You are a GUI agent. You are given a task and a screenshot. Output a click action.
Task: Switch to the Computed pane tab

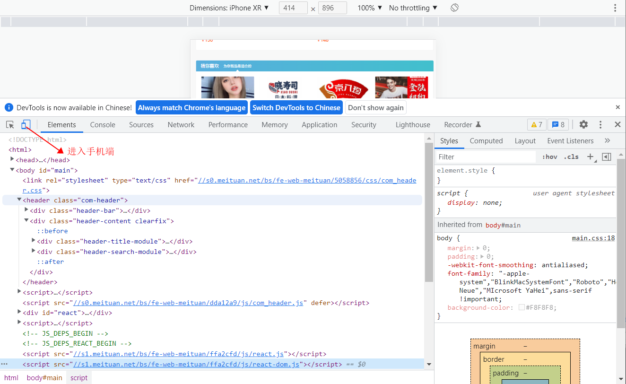(487, 141)
